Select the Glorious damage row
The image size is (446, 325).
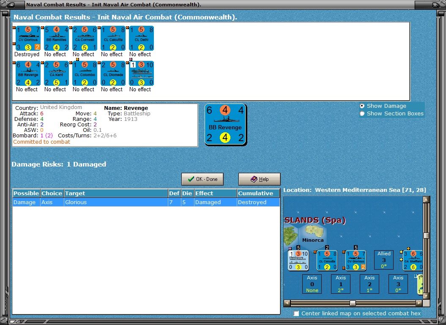pos(146,202)
